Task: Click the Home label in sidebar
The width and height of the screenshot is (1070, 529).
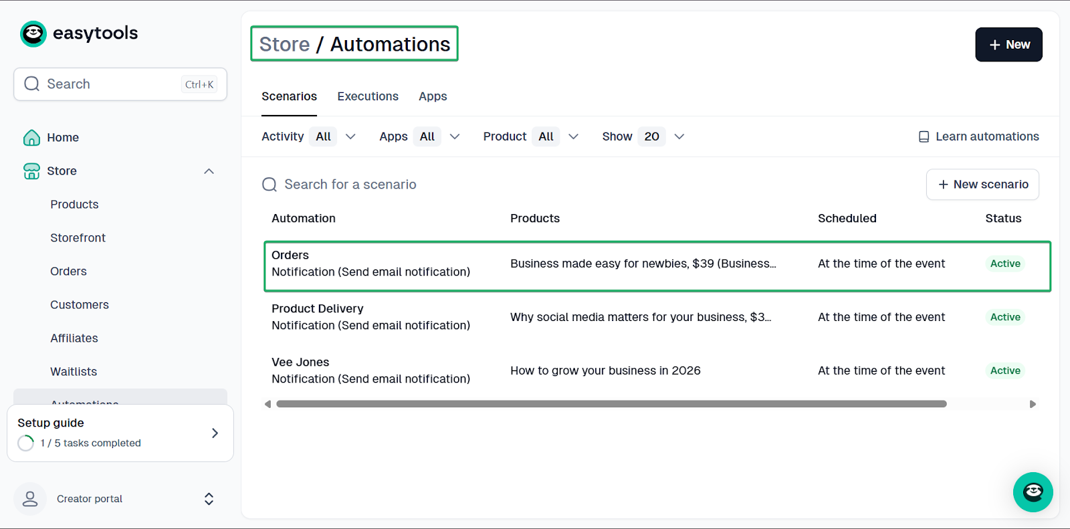Action: 63,138
